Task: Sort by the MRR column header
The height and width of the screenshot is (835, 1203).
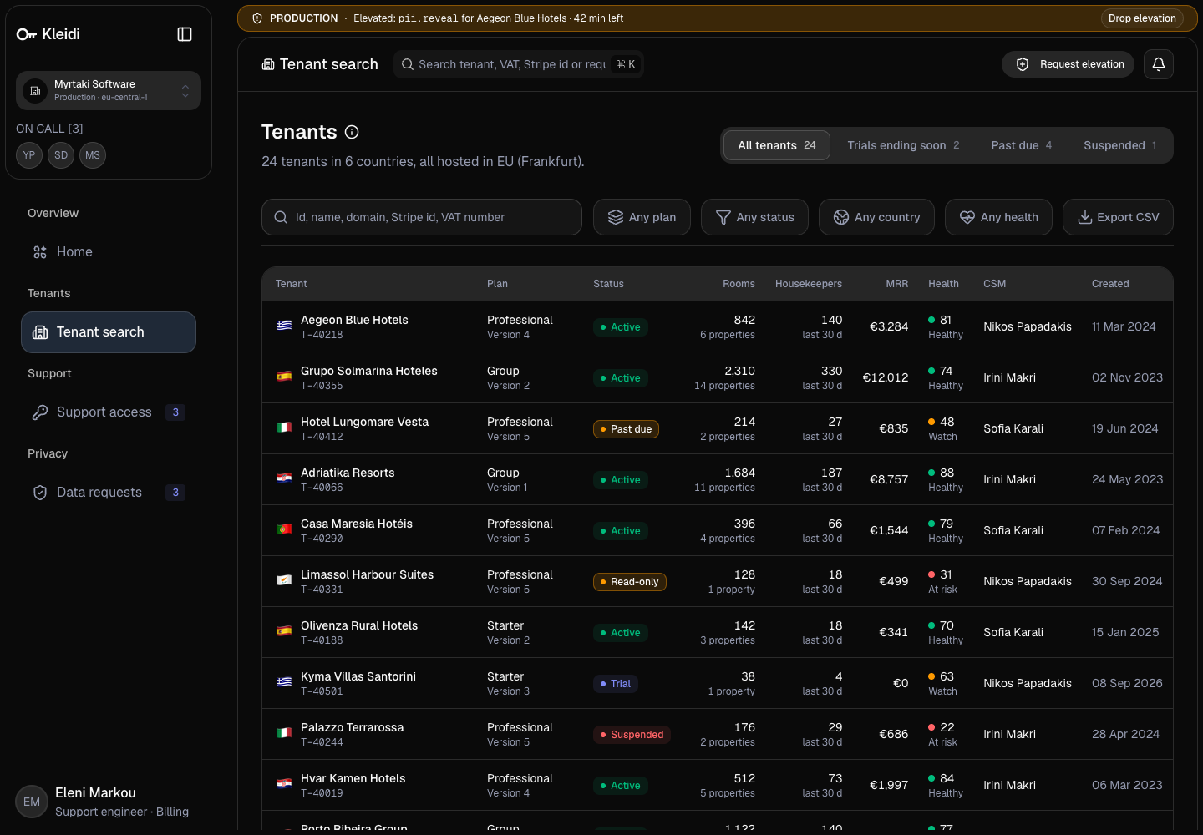Action: click(x=896, y=284)
